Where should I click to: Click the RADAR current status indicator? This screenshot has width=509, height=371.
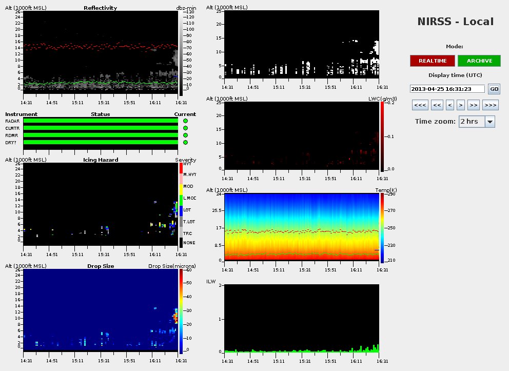click(185, 121)
